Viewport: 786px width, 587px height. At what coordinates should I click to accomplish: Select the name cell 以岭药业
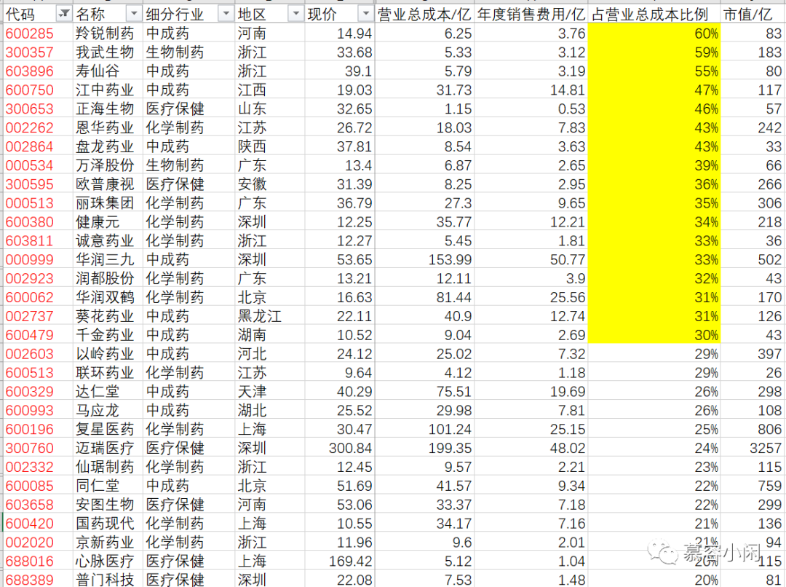point(108,354)
